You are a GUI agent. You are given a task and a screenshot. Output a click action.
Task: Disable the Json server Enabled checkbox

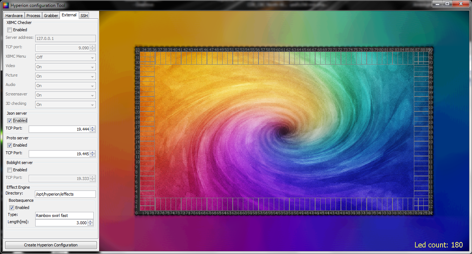[9, 120]
